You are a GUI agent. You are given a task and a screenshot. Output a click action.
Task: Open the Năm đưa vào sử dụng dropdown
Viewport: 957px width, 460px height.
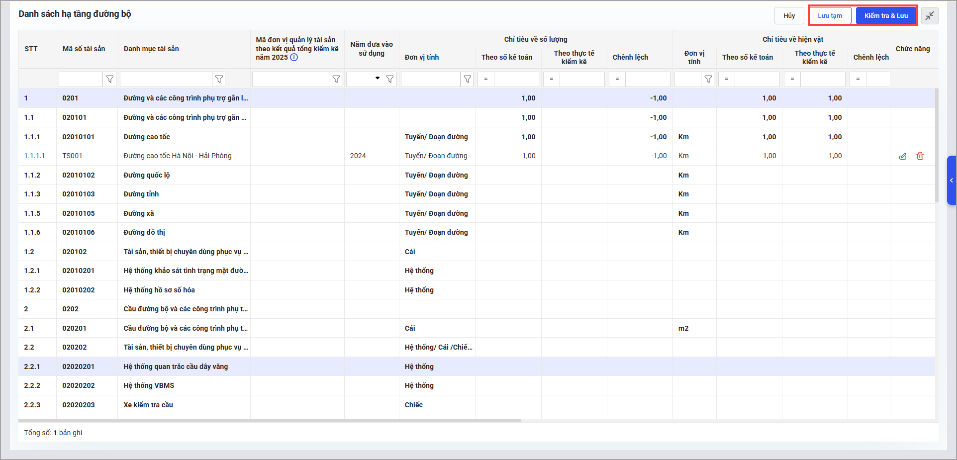377,79
